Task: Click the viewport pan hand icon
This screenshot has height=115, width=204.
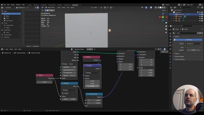Action: [166, 26]
